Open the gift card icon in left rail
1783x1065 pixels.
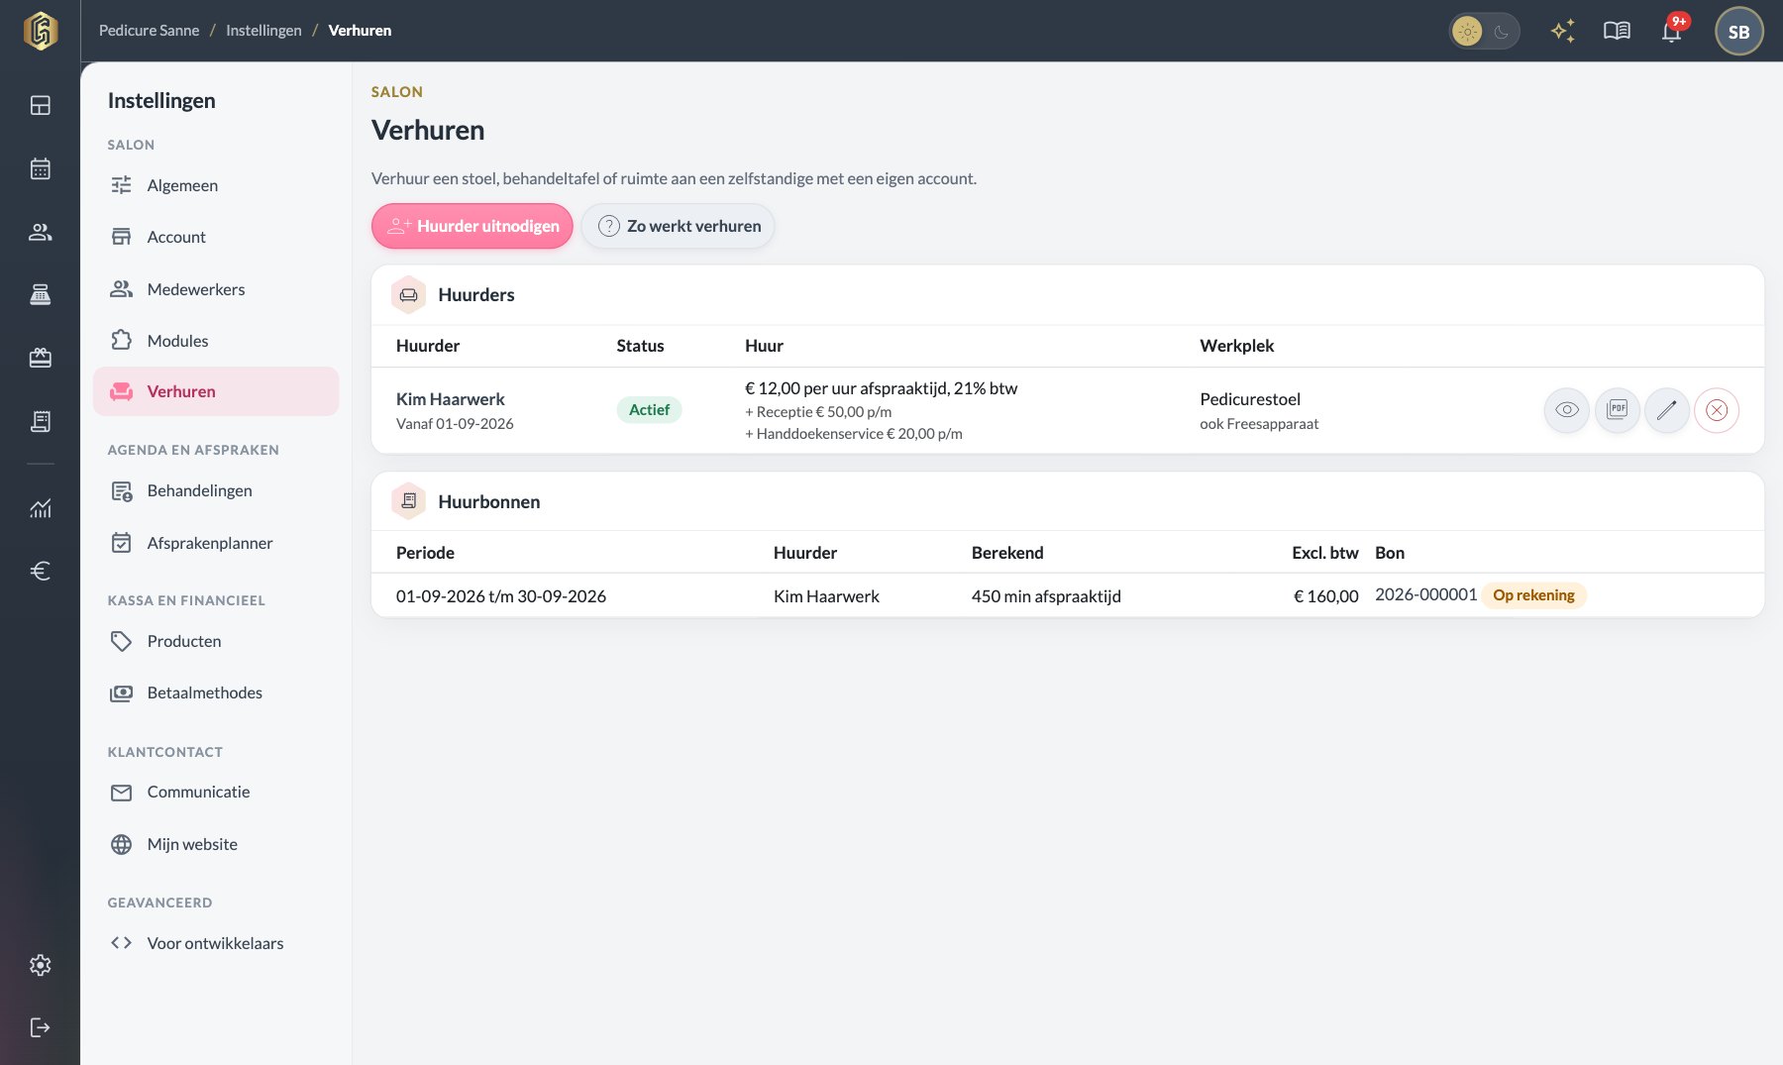coord(40,358)
